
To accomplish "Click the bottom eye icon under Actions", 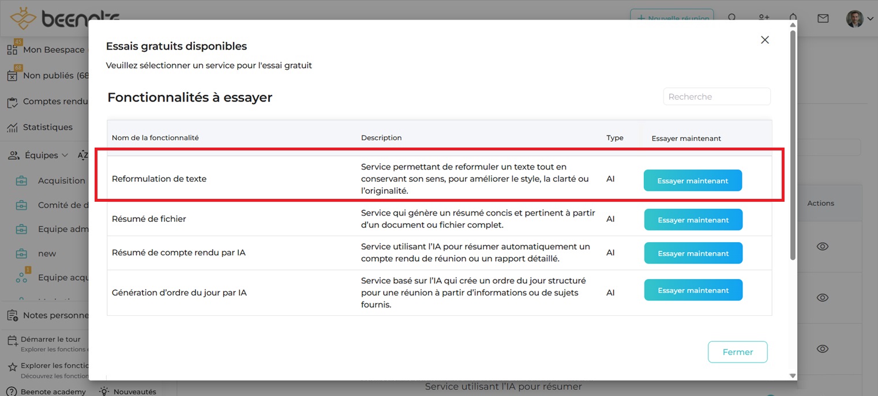I will (823, 349).
